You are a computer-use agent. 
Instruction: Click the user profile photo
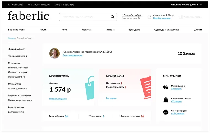pos(55,53)
